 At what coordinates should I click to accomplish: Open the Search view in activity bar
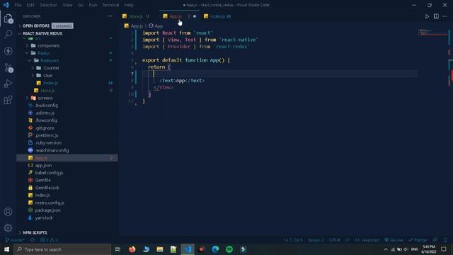(8, 35)
